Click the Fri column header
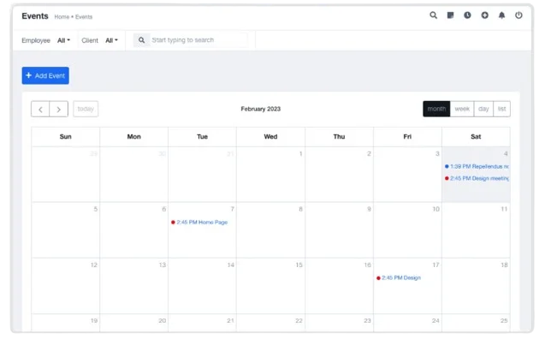 [x=407, y=137]
